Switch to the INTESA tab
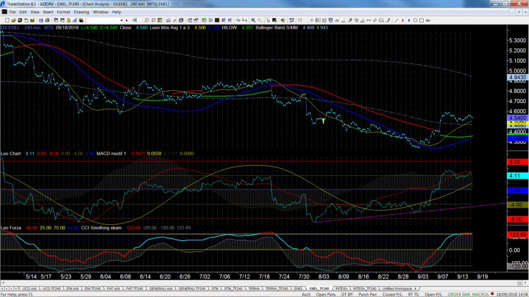 tap(341, 289)
